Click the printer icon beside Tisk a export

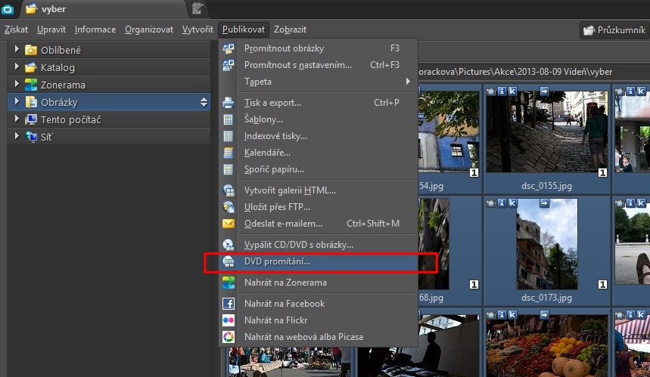[x=229, y=103]
